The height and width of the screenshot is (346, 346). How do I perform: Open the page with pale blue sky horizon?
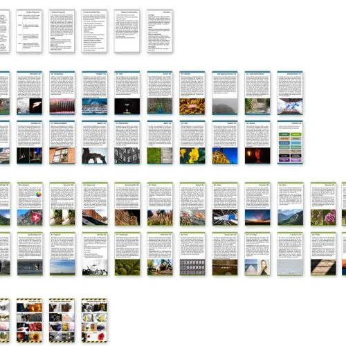[62, 254]
